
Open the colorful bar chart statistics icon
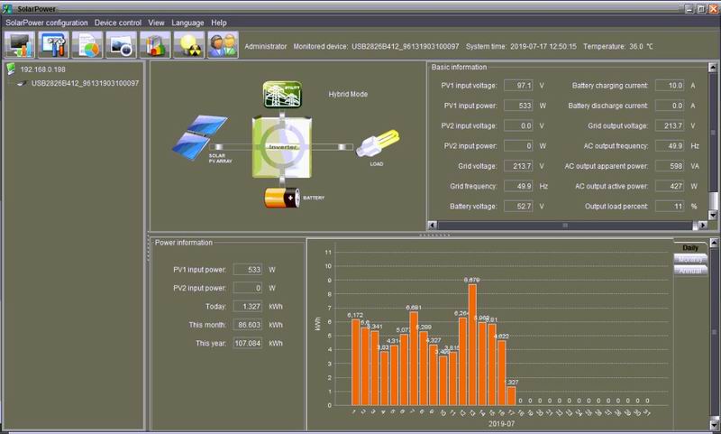tap(155, 45)
